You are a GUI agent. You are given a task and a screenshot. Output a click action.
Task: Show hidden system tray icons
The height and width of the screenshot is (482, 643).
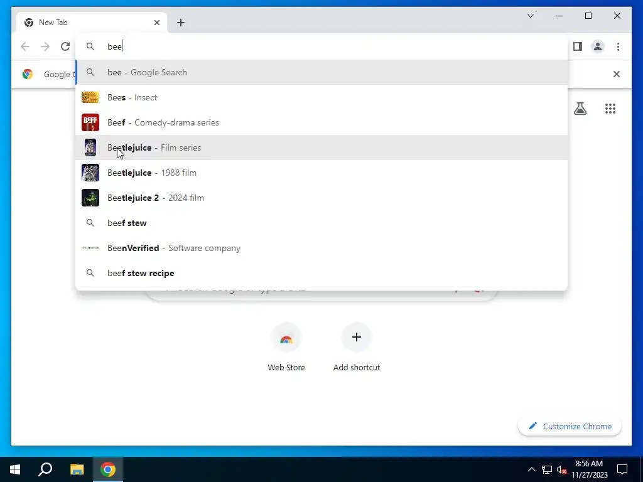(x=531, y=469)
